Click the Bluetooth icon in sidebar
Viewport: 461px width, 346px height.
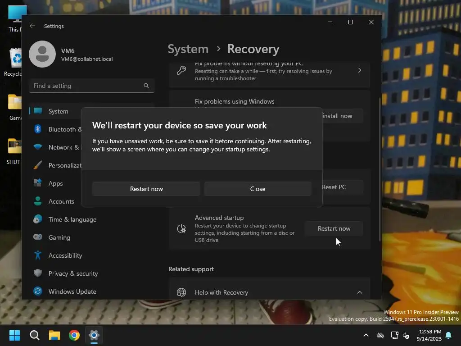pos(38,129)
